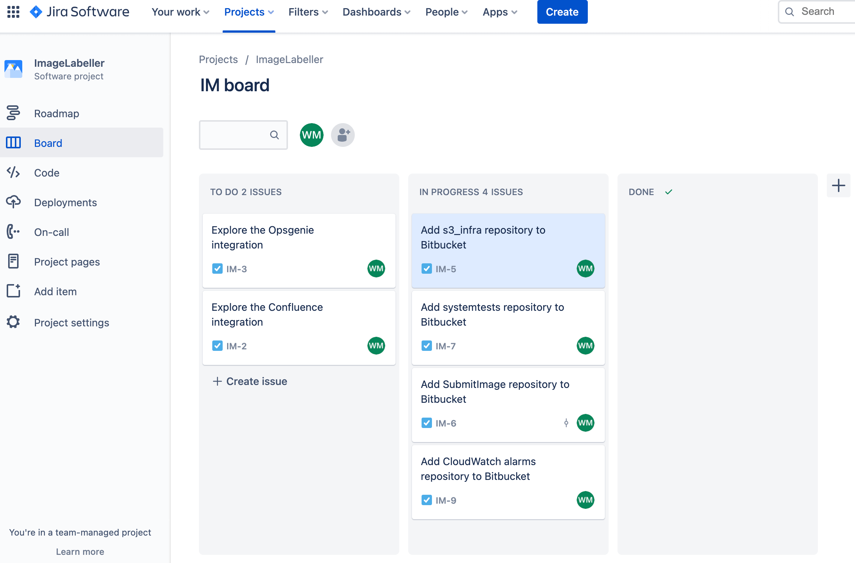The width and height of the screenshot is (855, 563).
Task: Toggle checkbox on IM-5 issue
Action: [x=426, y=269]
